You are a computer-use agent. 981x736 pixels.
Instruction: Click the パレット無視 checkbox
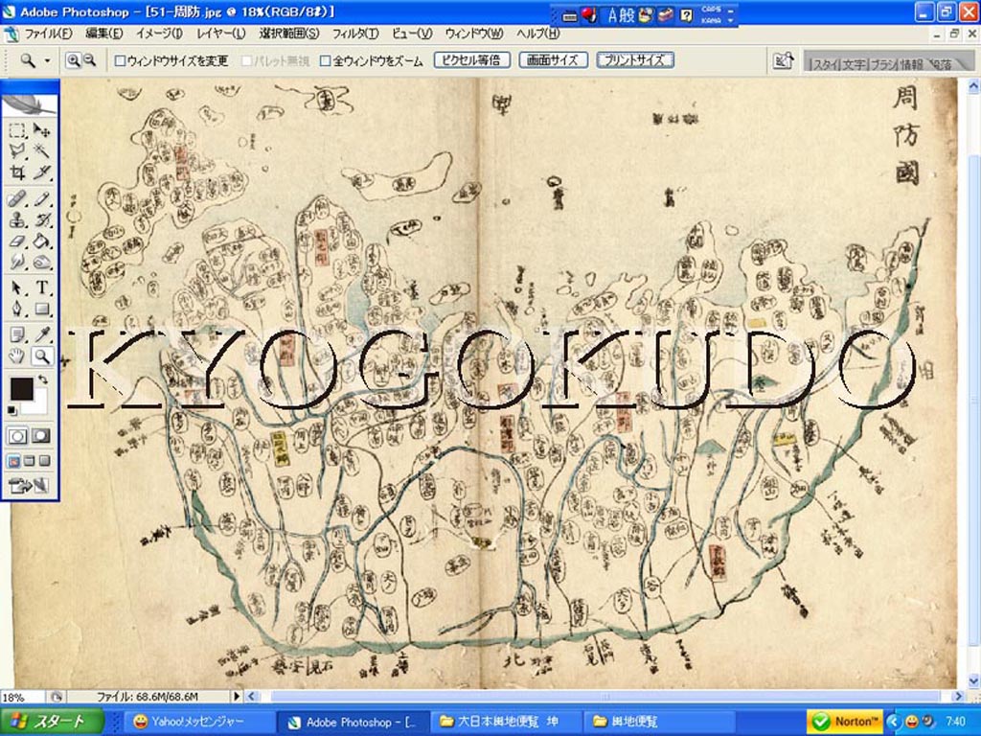246,61
